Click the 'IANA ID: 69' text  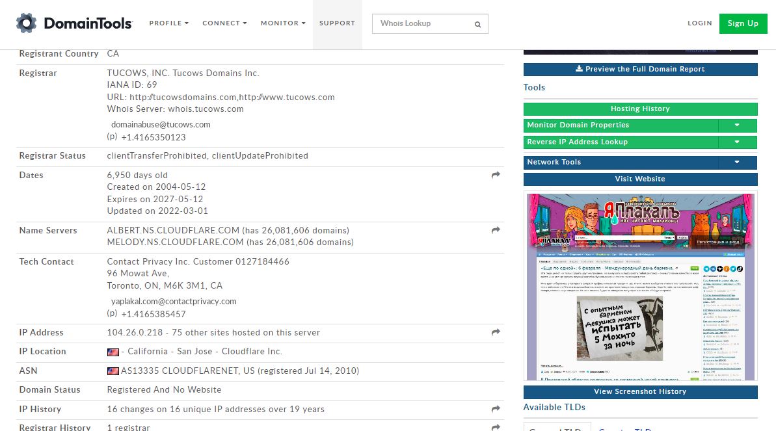point(132,85)
